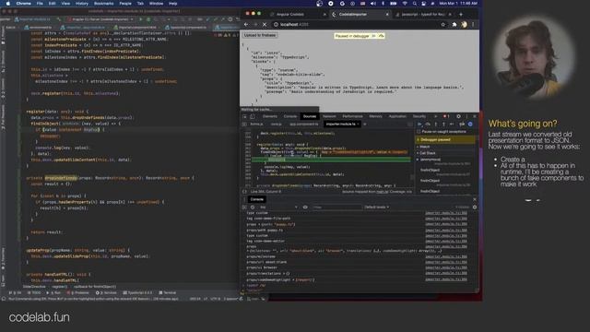590x332 pixels.
Task: Bookmark page with the star icon
Action: 442,25
